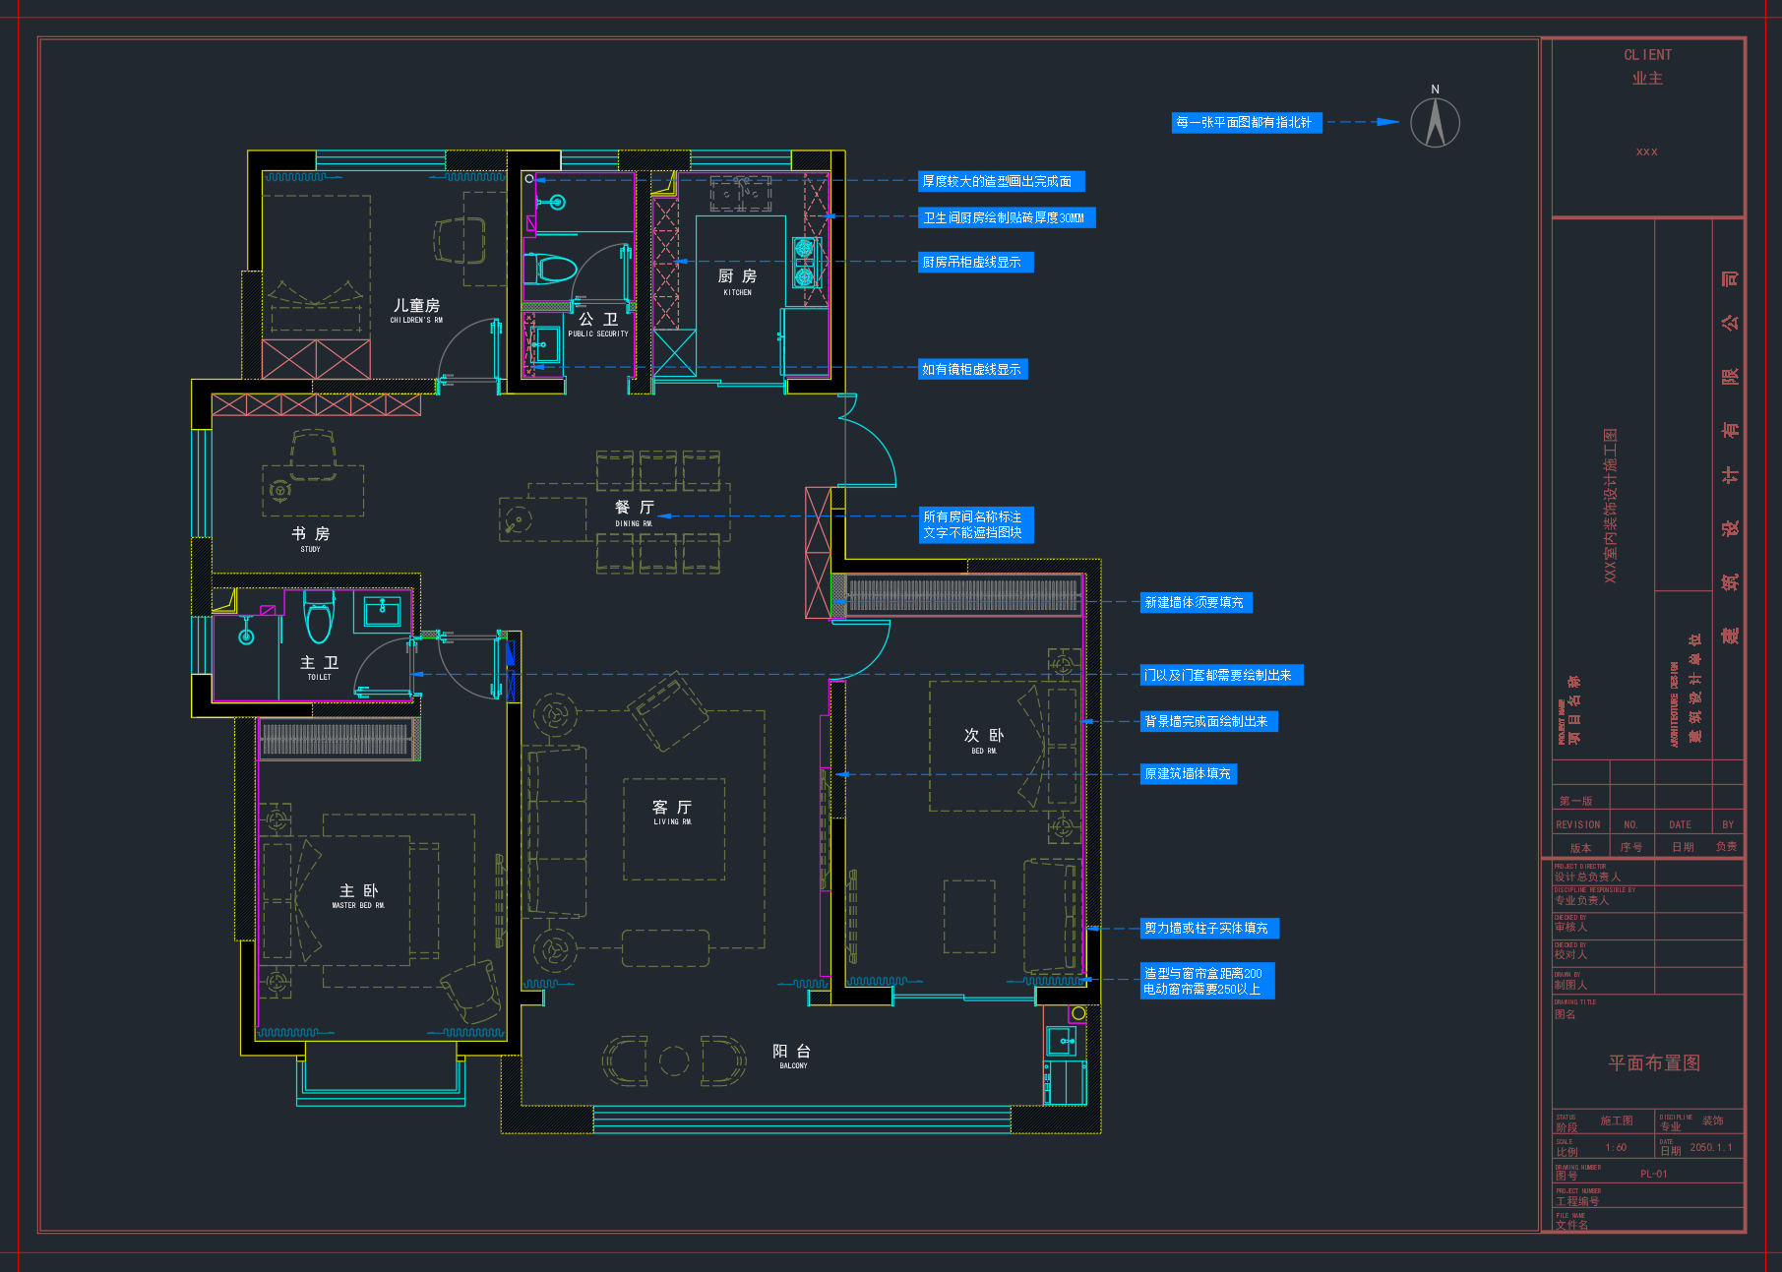The height and width of the screenshot is (1272, 1782).
Task: Select the 公卫 room label
Action: [x=597, y=325]
